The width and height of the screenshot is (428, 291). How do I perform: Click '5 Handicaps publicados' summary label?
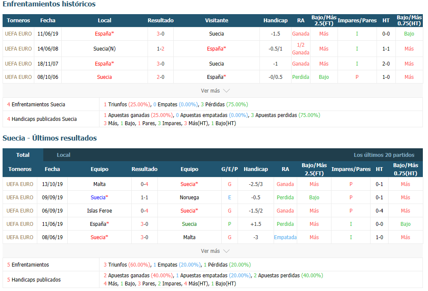pos(34,280)
